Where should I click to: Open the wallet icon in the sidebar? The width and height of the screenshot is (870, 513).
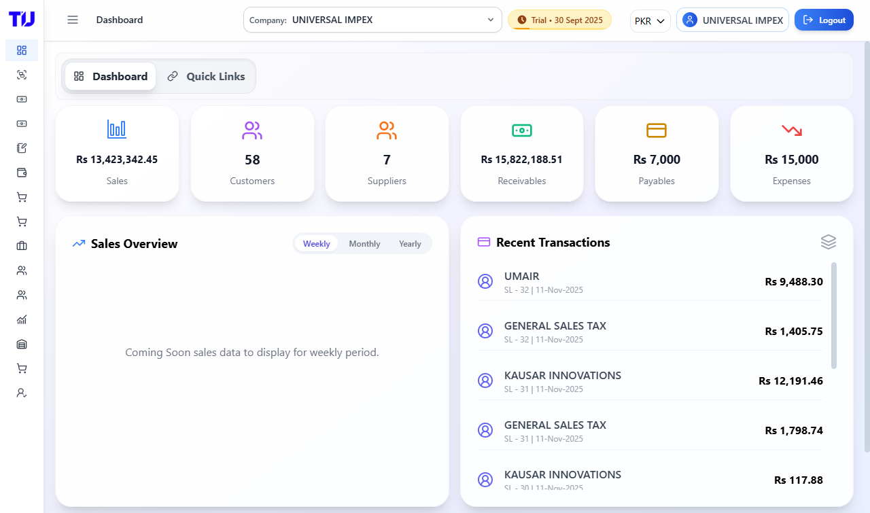click(21, 173)
